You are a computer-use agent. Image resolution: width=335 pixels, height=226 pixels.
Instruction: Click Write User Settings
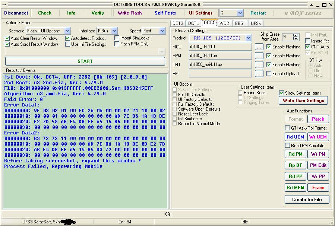click(303, 101)
